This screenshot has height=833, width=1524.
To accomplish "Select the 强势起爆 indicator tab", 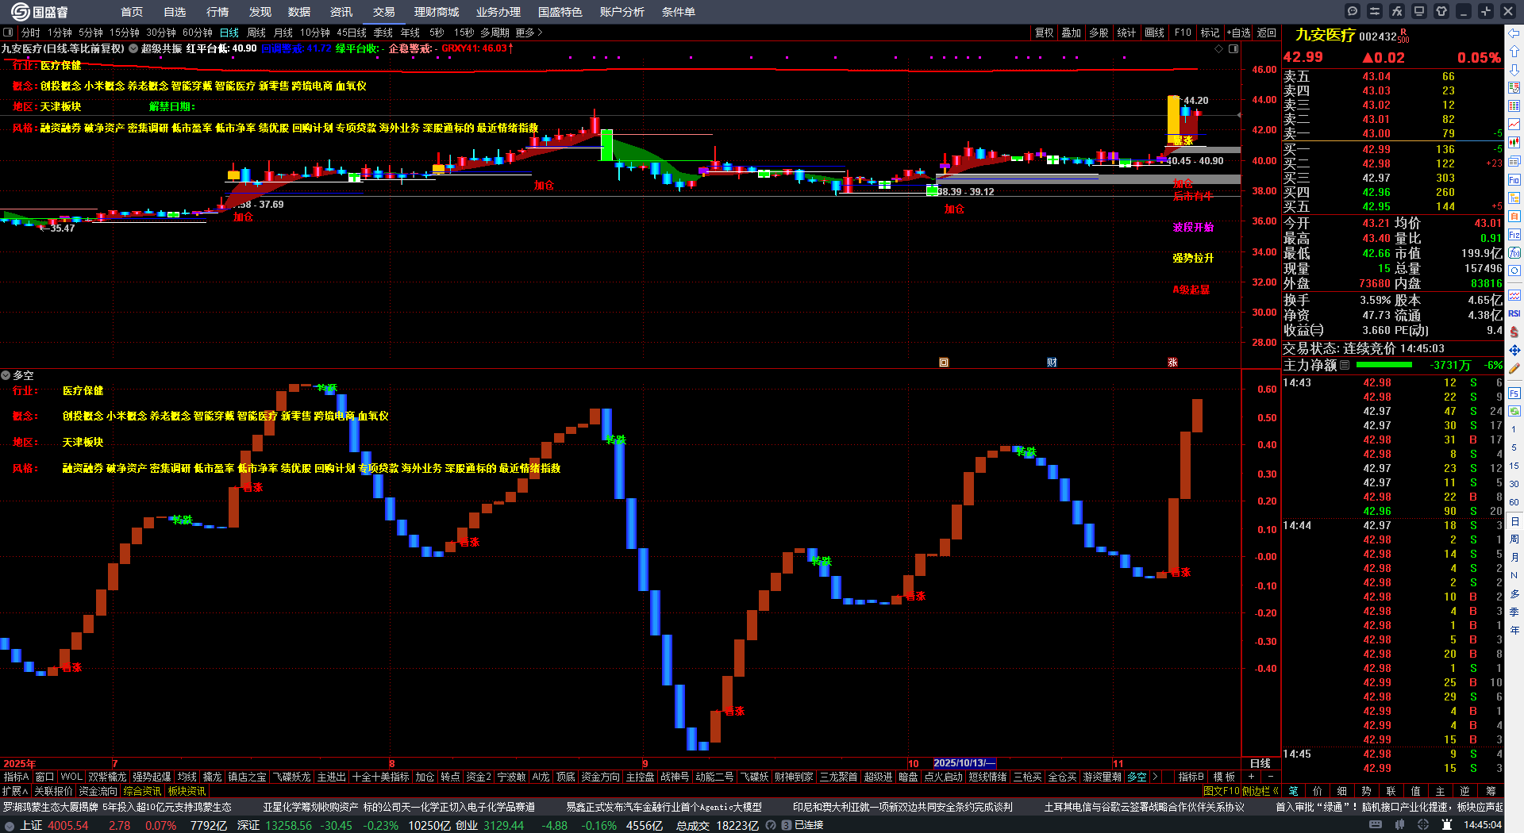I will pyautogui.click(x=152, y=777).
